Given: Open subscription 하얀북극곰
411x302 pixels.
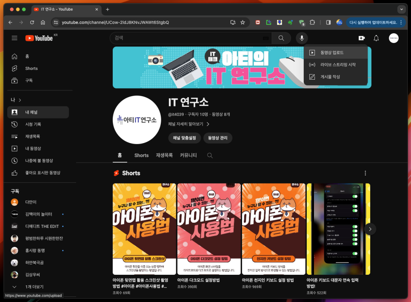Looking at the screenshot, I should [x=38, y=263].
